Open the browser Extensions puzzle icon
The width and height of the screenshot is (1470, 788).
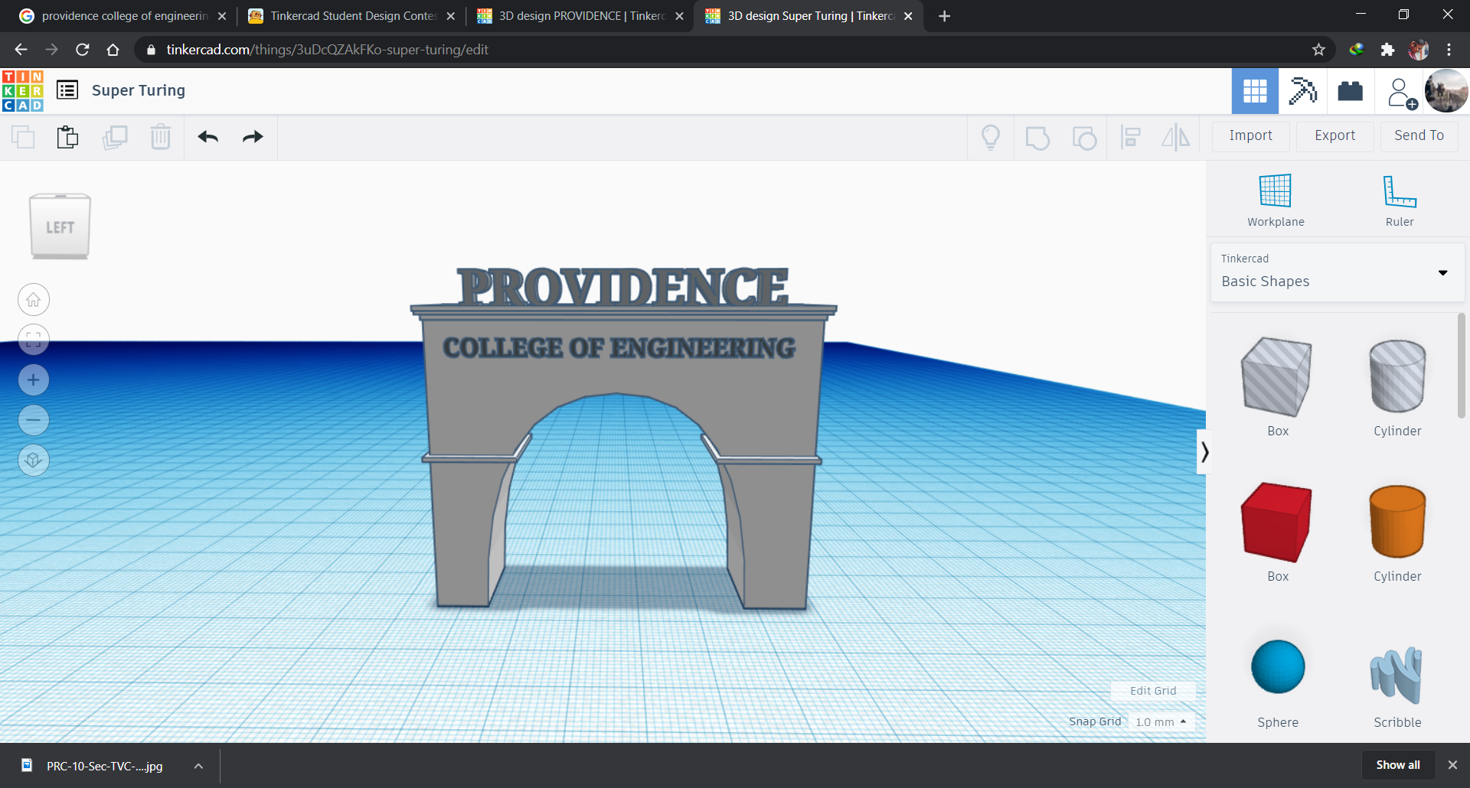pos(1387,50)
